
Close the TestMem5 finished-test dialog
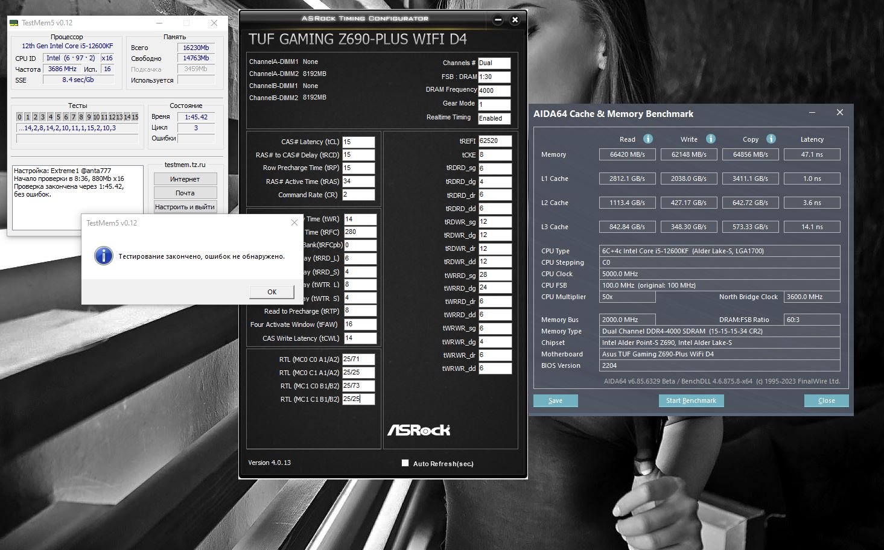(x=294, y=223)
